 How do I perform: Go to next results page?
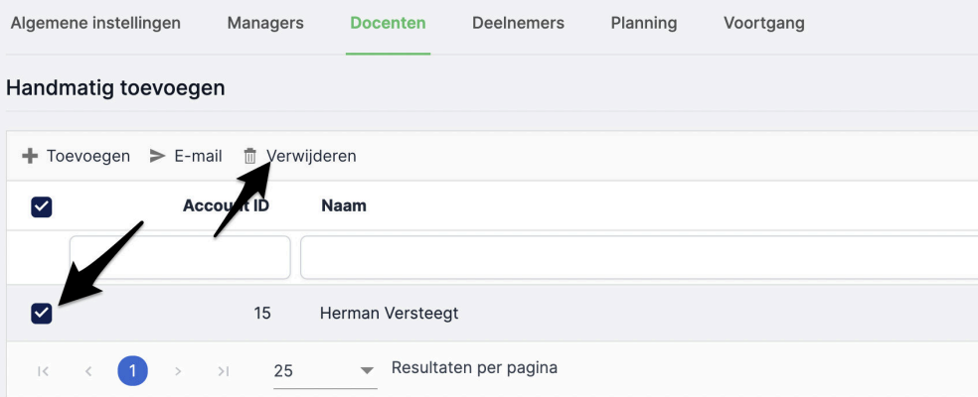(178, 371)
